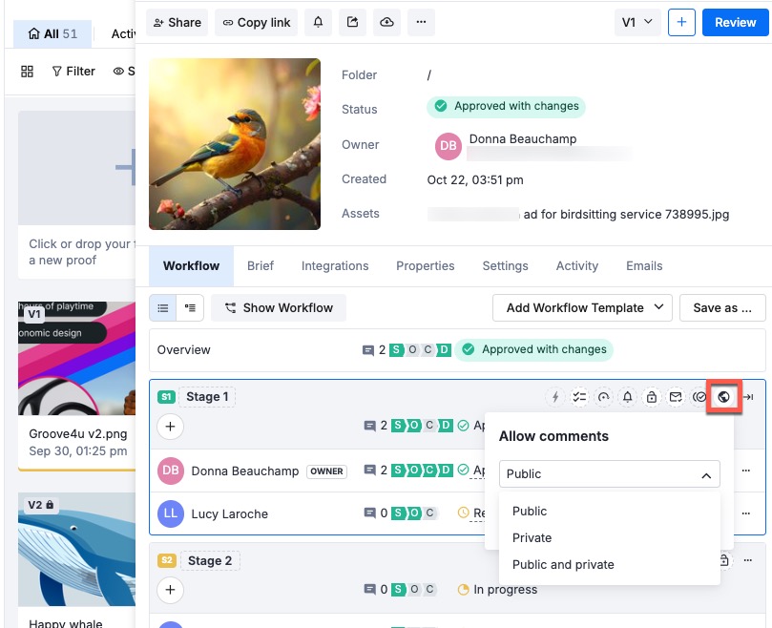772x628 pixels.
Task: Open the envelope email icon on Stage 1
Action: [675, 396]
